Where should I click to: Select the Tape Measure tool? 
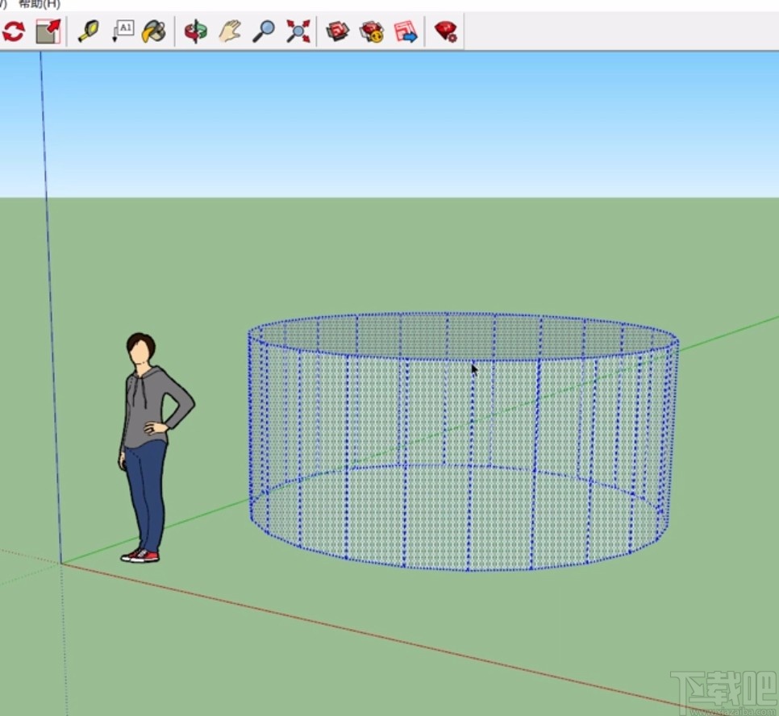88,31
